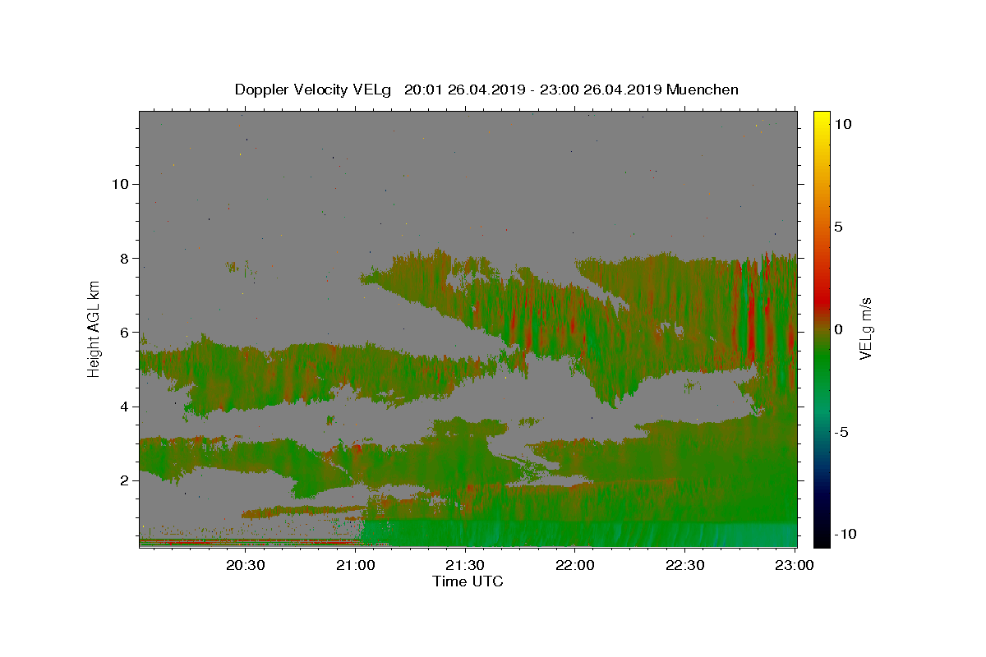The width and height of the screenshot is (986, 657).
Task: Click the 21:30 time tick label
Action: 465,565
